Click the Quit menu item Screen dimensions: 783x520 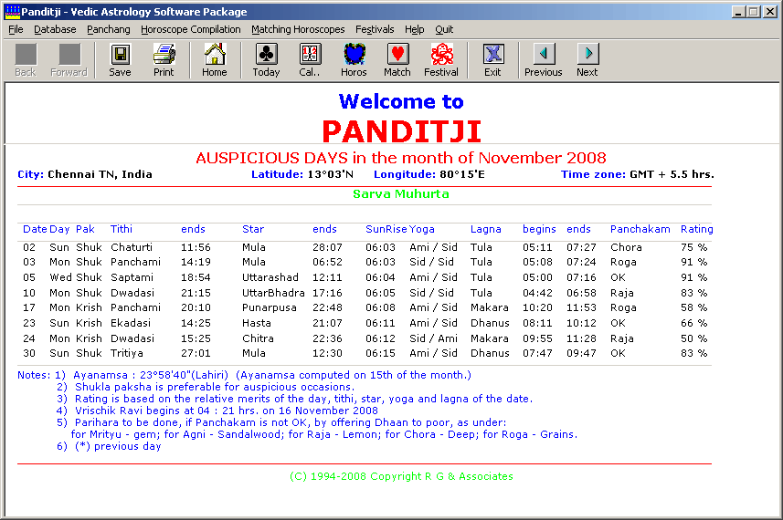tap(444, 29)
